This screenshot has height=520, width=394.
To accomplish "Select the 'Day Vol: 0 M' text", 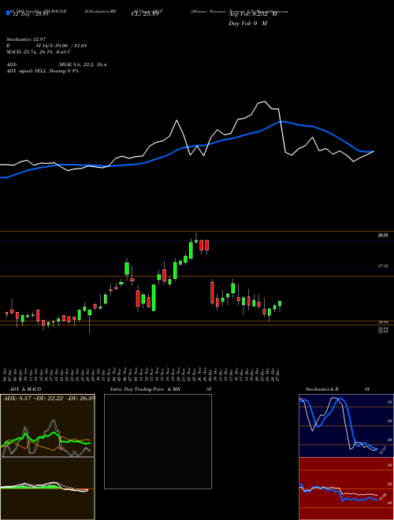I will (x=247, y=23).
